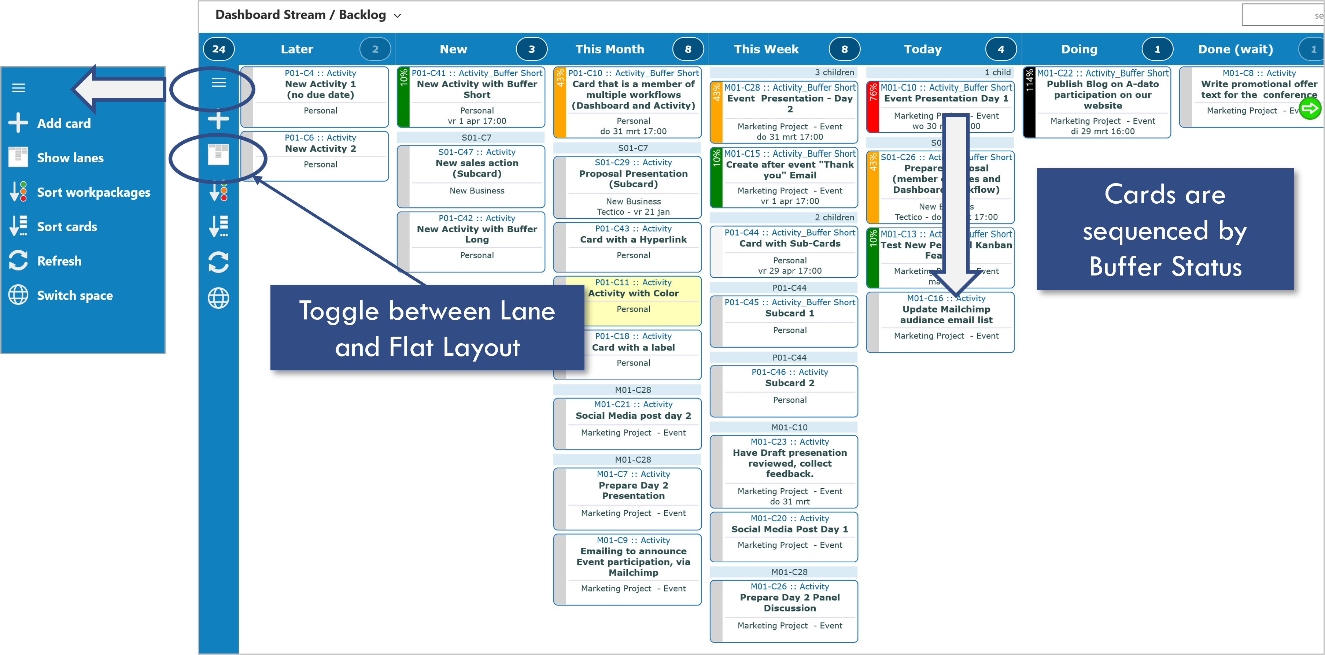Click the Doing column header
The width and height of the screenshot is (1325, 655).
click(1079, 49)
